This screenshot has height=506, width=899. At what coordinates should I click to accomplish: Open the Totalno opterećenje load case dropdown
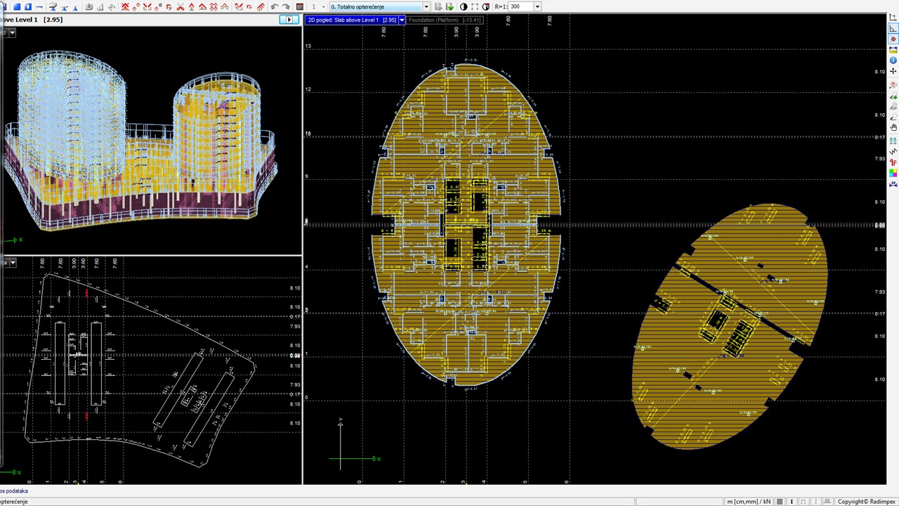tap(426, 7)
